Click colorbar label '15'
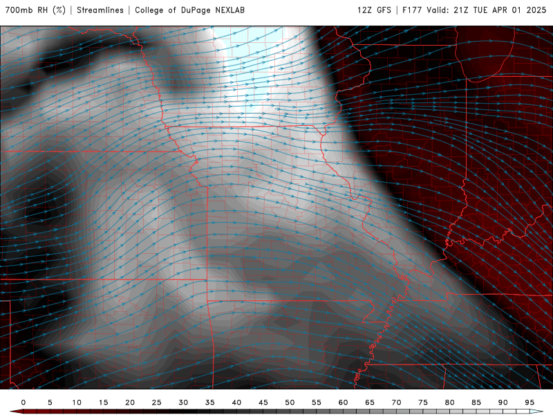553x415 pixels. [x=103, y=403]
